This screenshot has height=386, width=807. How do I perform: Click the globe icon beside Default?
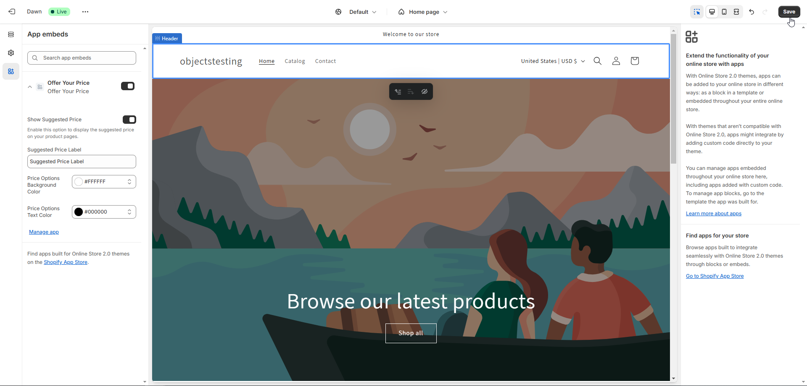coord(338,12)
